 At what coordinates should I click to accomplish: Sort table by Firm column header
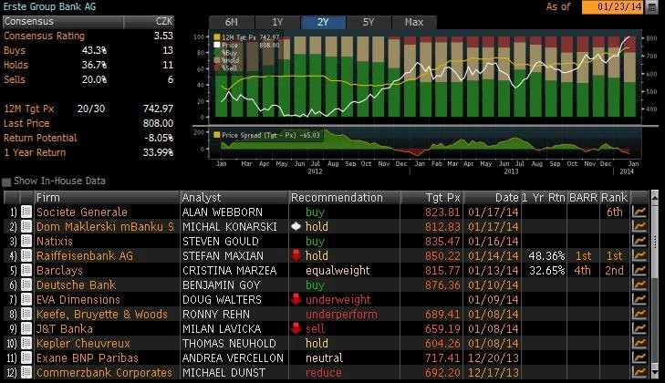(x=107, y=198)
